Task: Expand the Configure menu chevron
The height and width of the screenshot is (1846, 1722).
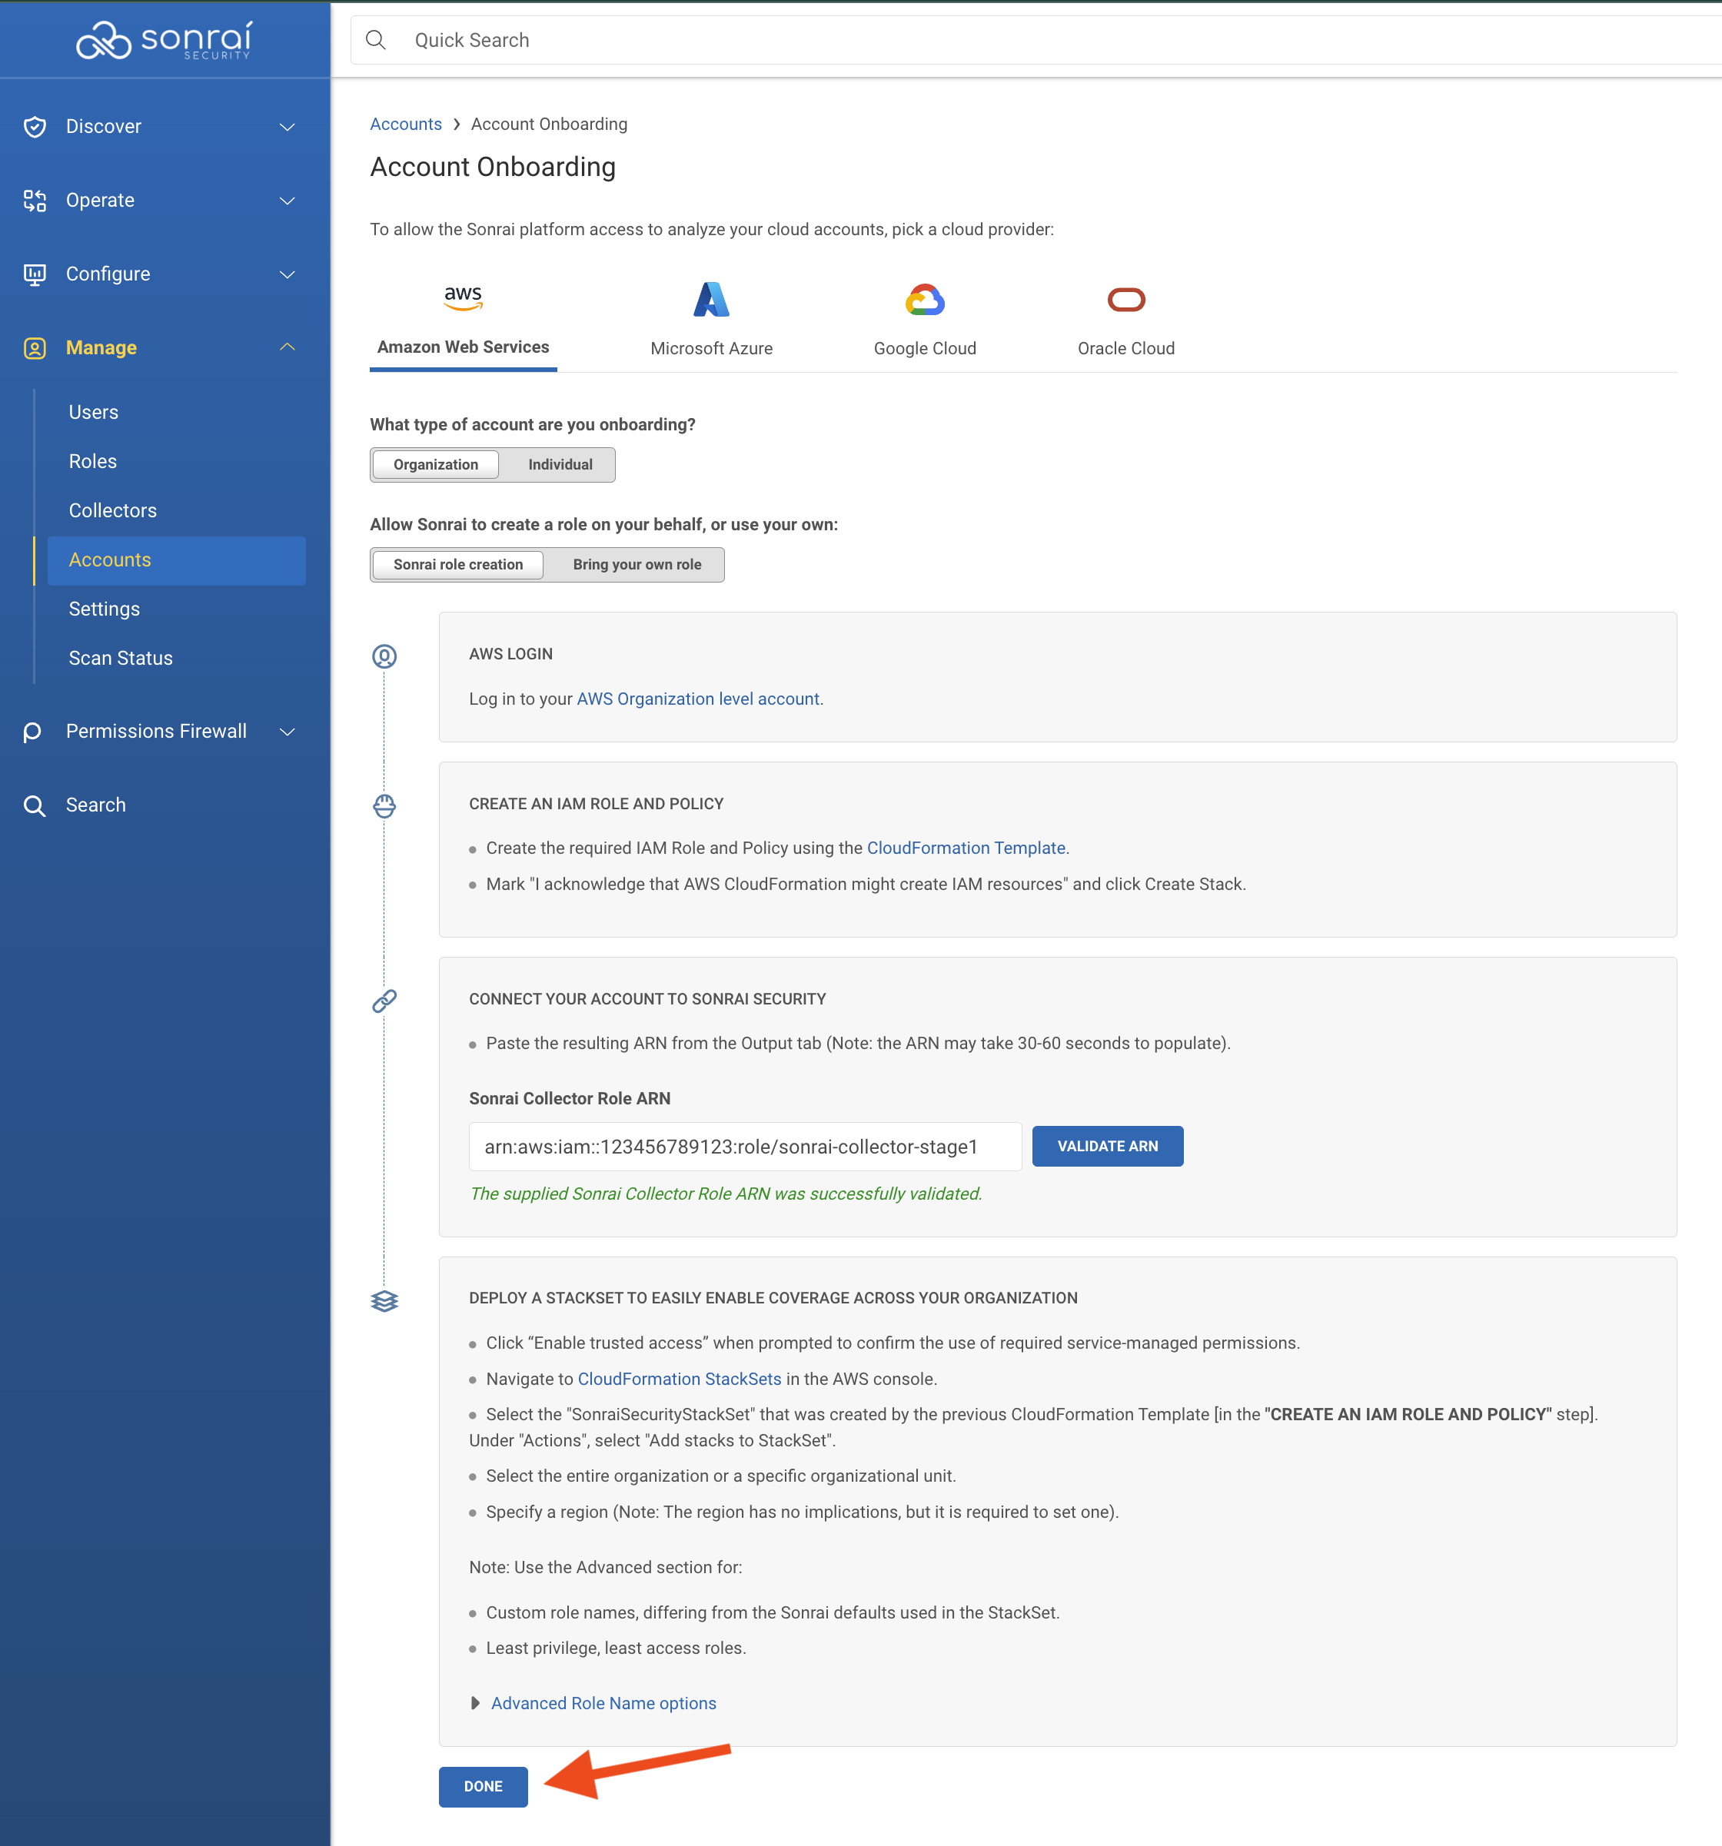Action: click(288, 274)
